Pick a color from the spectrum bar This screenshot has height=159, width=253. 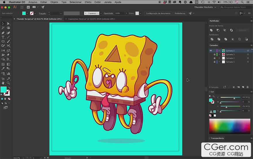click(230, 126)
